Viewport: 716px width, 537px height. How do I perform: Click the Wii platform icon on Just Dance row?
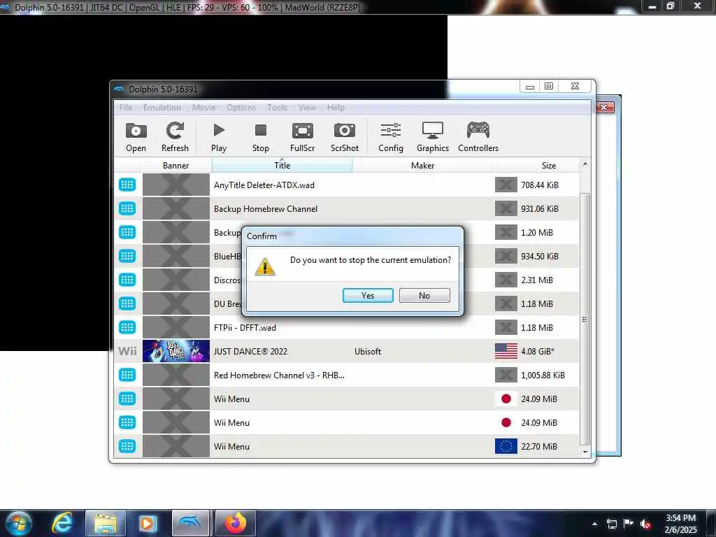127,351
